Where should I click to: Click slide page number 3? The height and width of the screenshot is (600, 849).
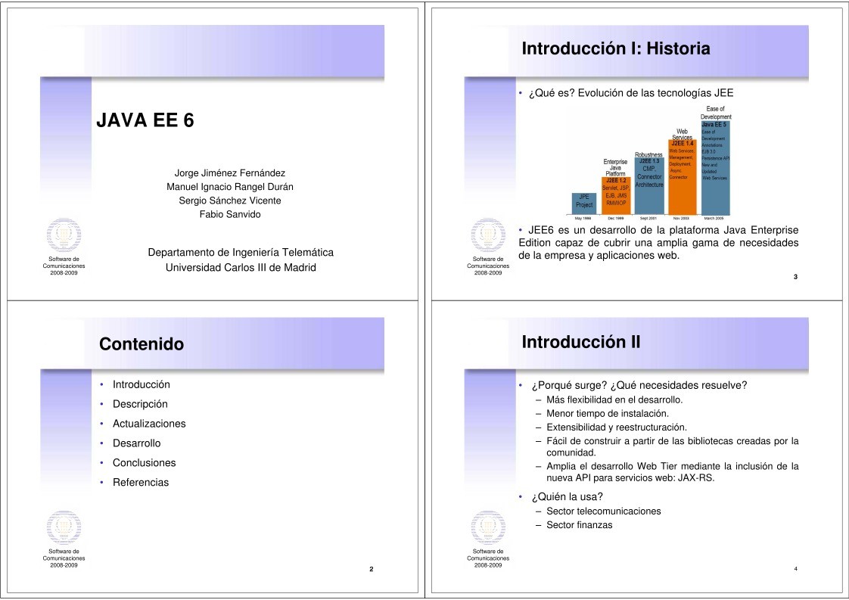(x=795, y=277)
